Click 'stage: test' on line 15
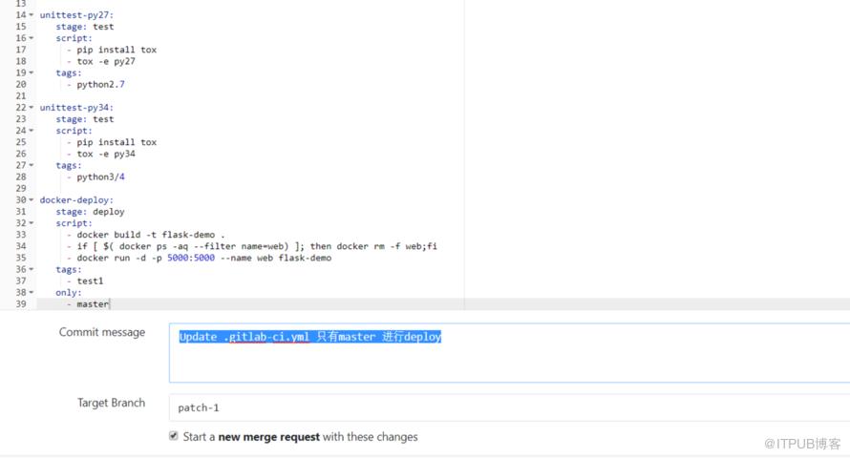 pyautogui.click(x=85, y=27)
